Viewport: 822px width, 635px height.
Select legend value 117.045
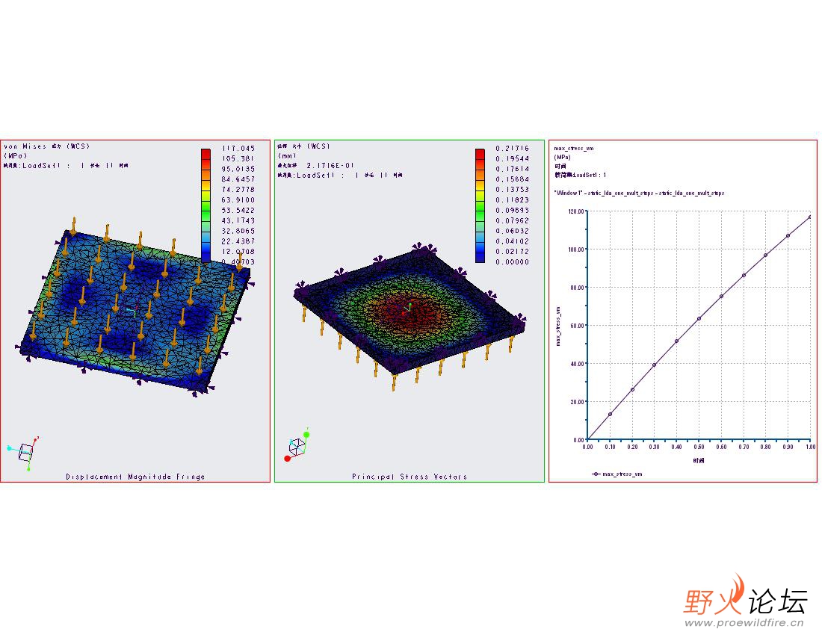click(238, 148)
